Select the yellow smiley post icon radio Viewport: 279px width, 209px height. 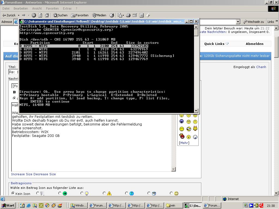(x=171, y=193)
